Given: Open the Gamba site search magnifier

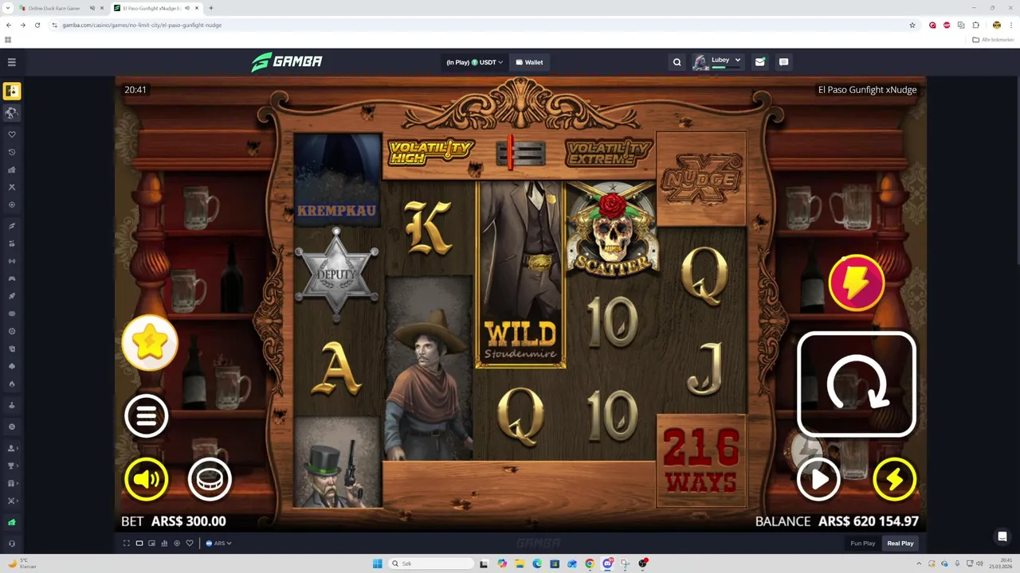Looking at the screenshot, I should (677, 62).
